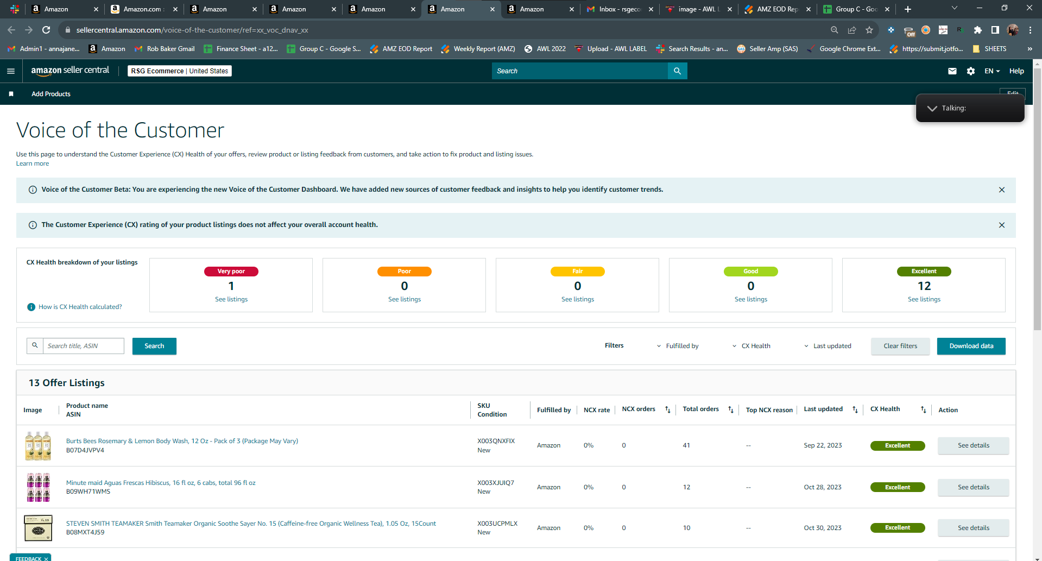
Task: Switch to the Amazon.com browser tab
Action: [x=143, y=9]
